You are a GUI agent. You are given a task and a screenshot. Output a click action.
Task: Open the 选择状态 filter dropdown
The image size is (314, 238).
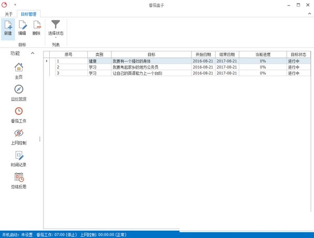[55, 28]
